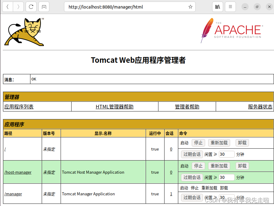Click the 消息: label
The height and width of the screenshot is (206, 274).
point(9,80)
